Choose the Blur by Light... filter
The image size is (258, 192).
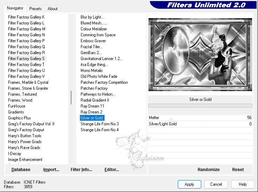pyautogui.click(x=92, y=17)
